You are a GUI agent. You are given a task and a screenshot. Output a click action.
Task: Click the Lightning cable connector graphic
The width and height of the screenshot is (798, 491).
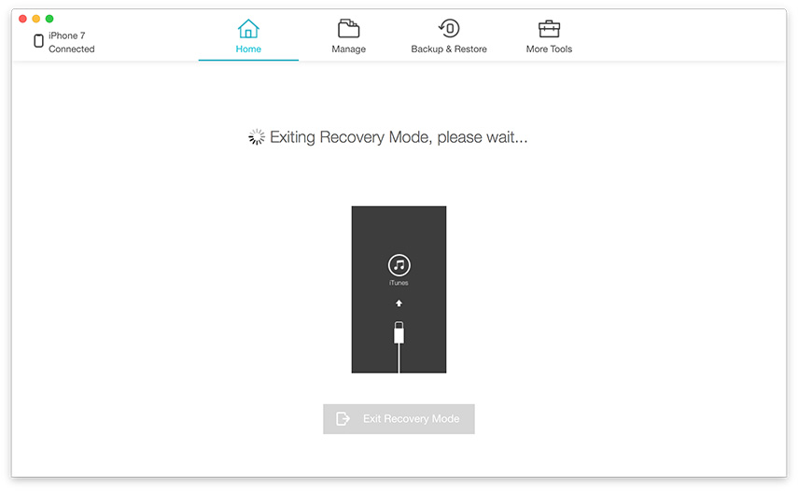(399, 333)
